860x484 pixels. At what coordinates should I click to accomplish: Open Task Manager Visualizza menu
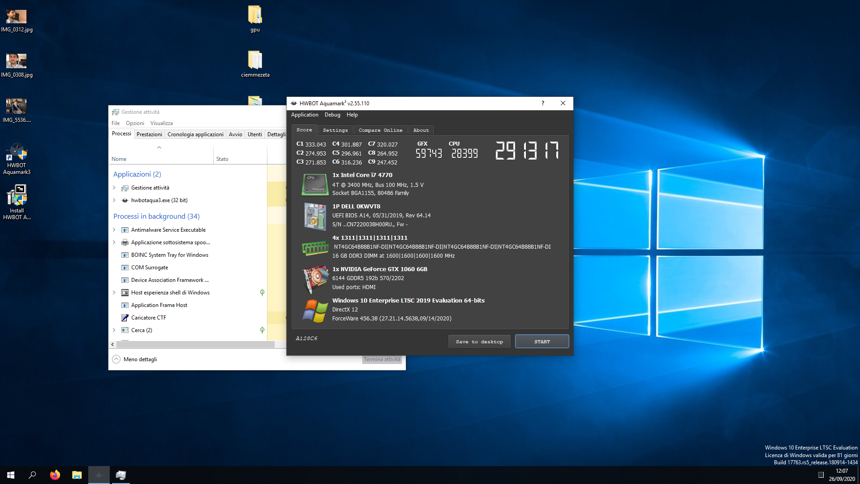point(161,123)
